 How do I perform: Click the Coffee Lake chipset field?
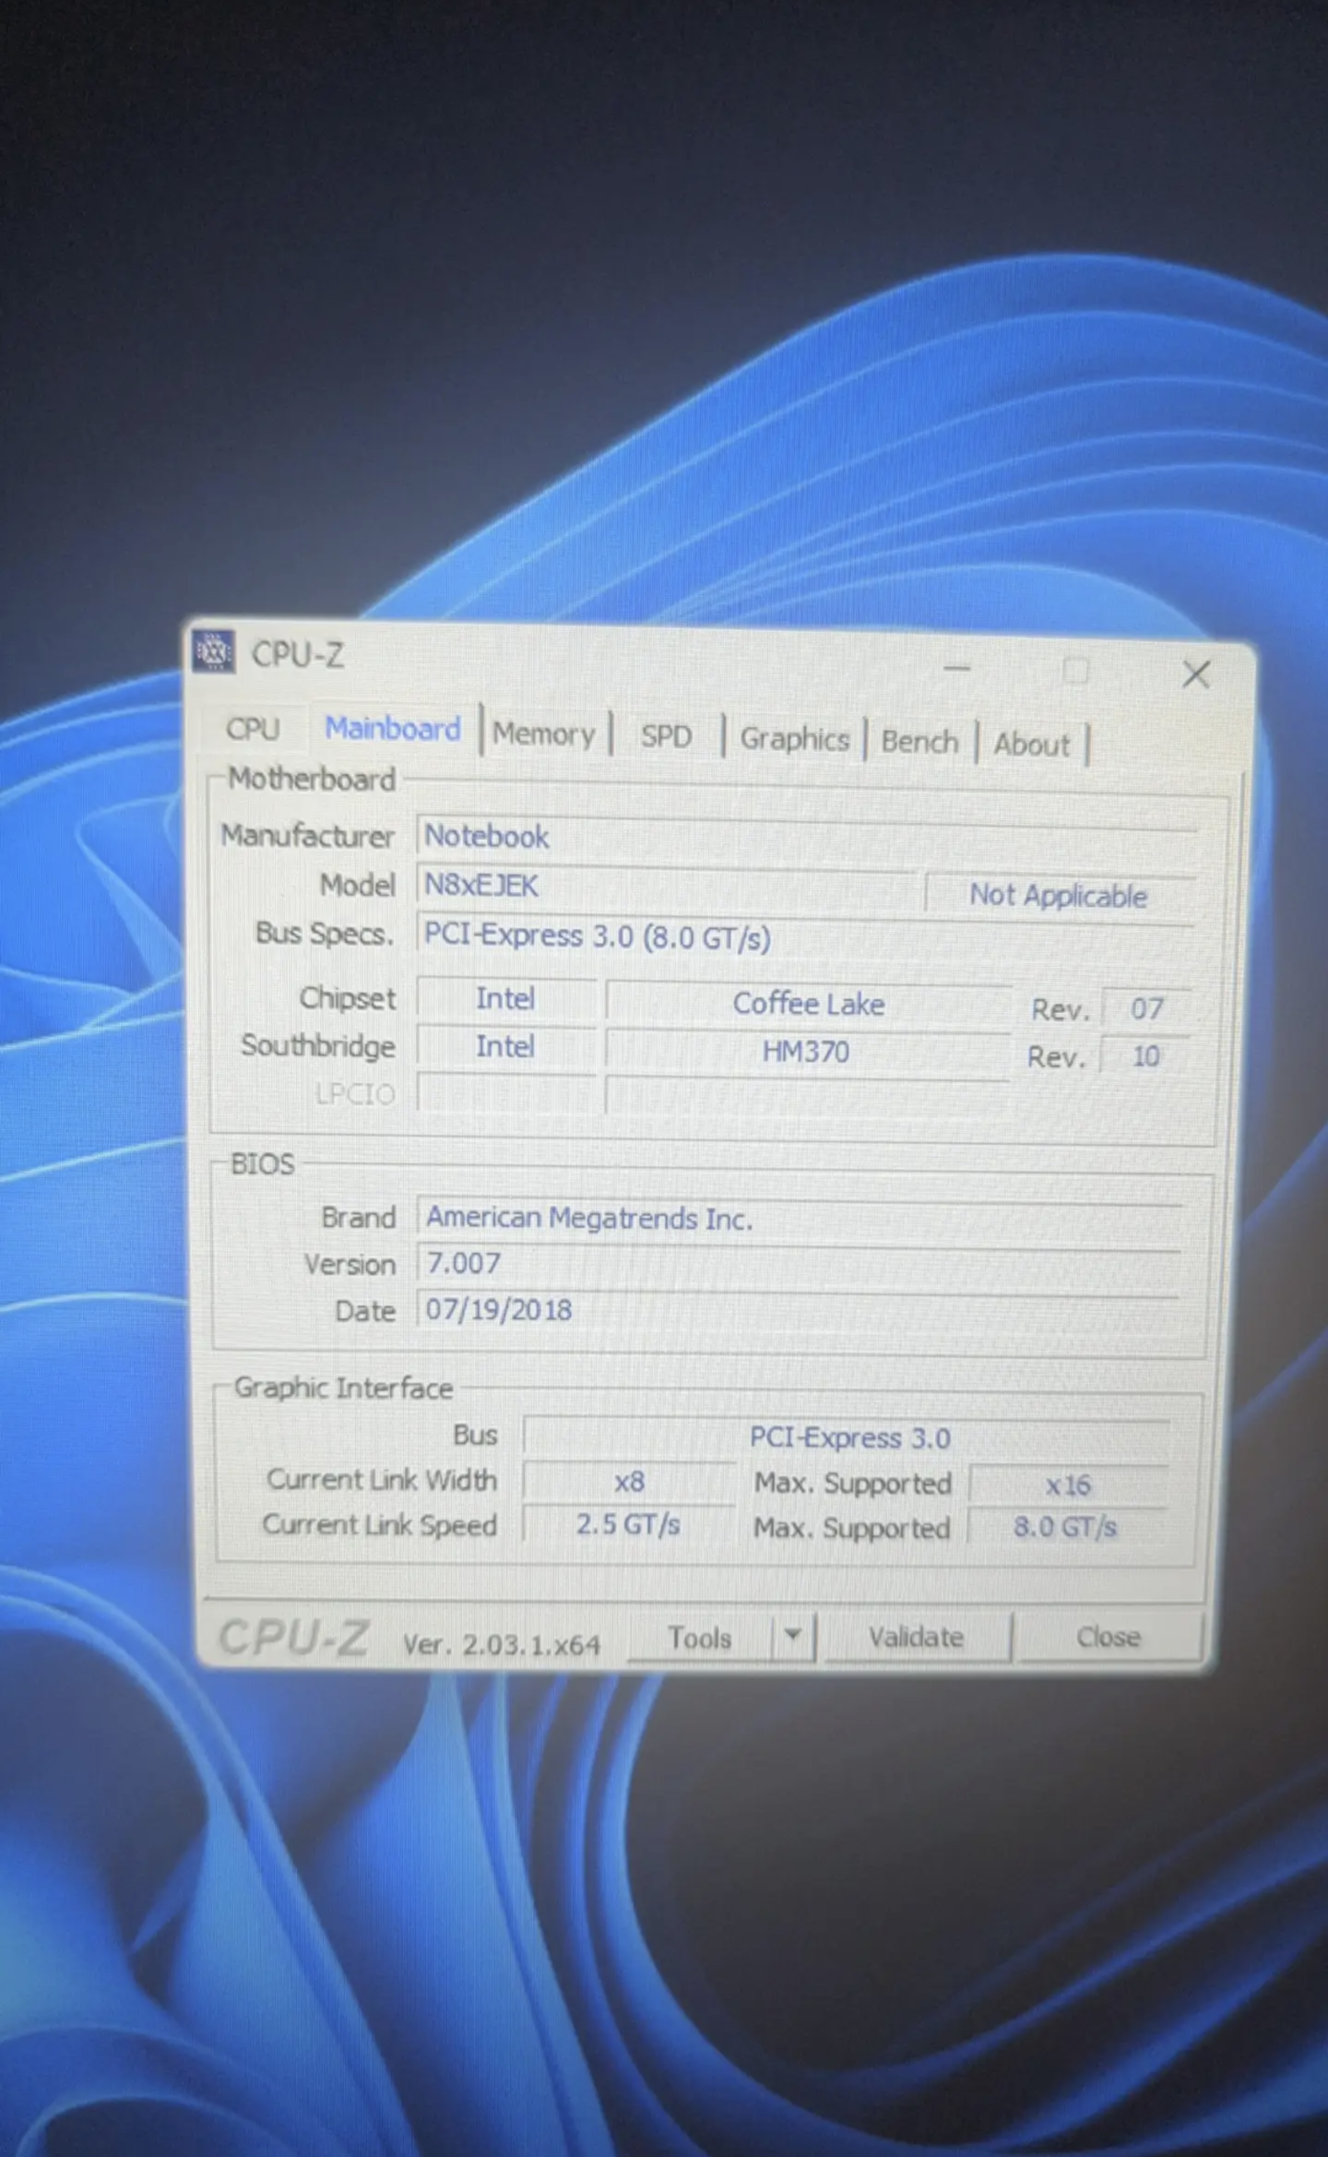808,1004
